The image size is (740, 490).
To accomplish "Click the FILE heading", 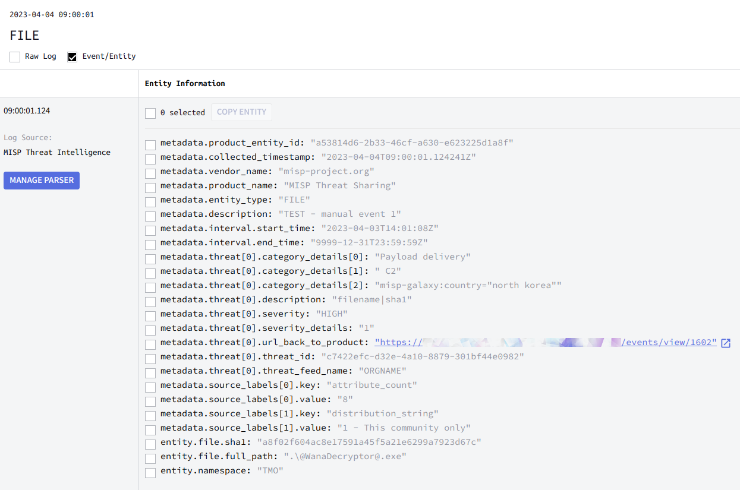I will [24, 36].
